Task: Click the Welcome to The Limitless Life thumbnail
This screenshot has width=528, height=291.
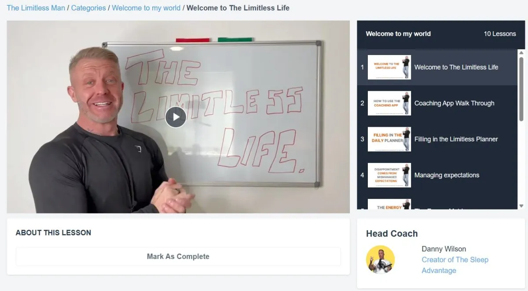Action: pyautogui.click(x=389, y=67)
